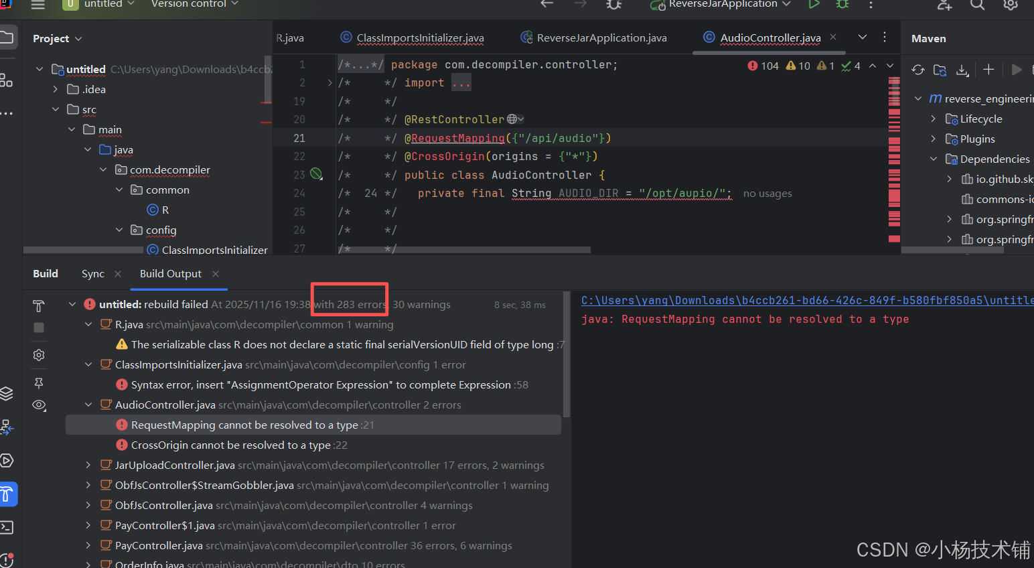This screenshot has width=1034, height=568.
Task: Open editor tab options menu
Action: click(x=885, y=37)
